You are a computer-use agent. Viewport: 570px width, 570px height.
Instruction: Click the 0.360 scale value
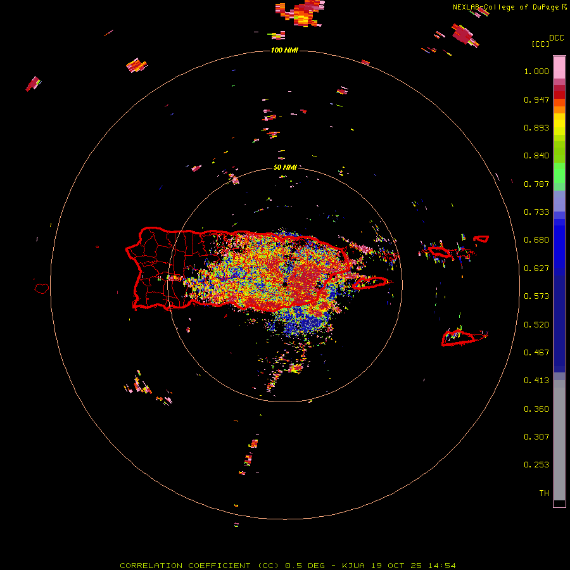click(536, 409)
